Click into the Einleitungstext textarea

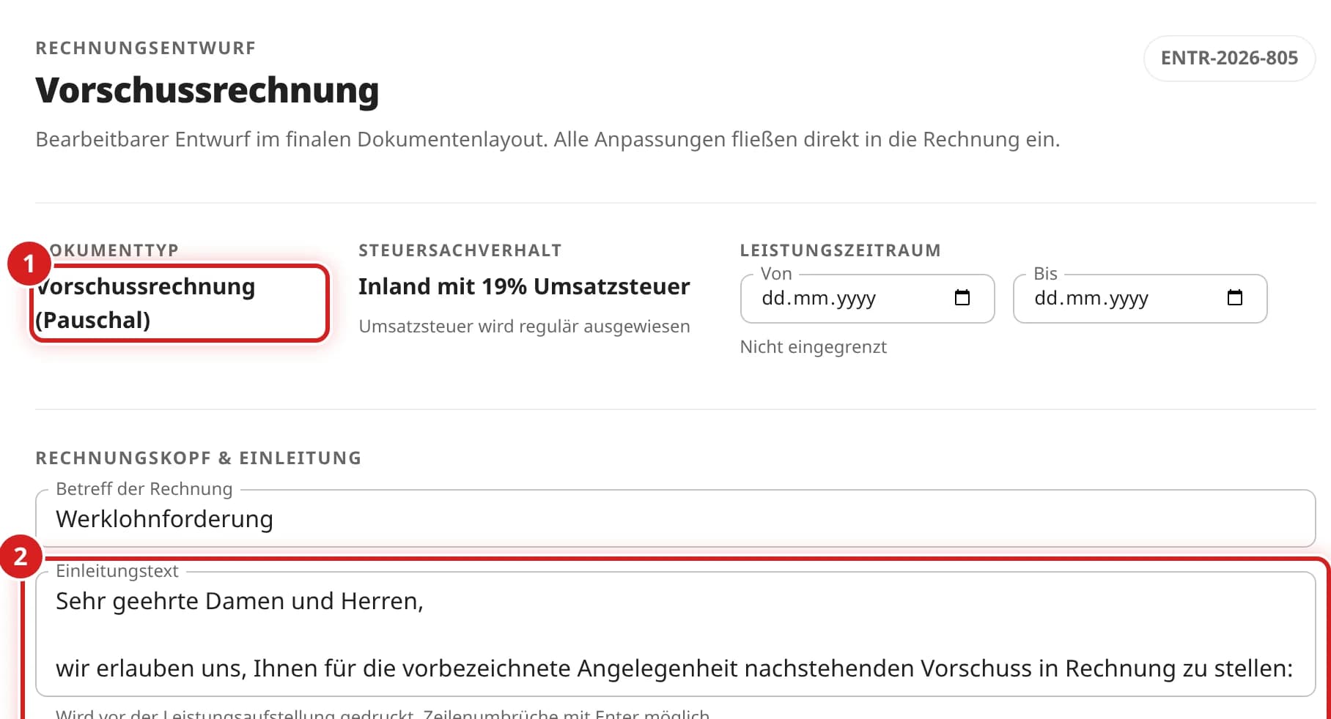point(676,634)
